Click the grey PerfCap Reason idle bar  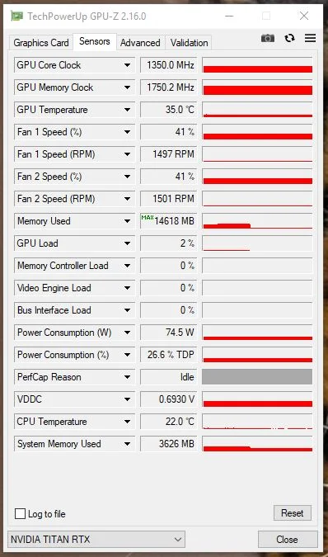tap(257, 377)
